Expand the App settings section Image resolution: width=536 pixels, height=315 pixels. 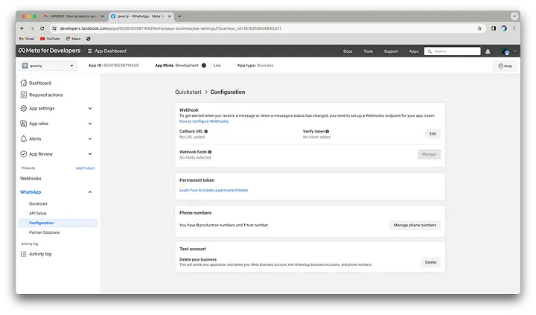(90, 109)
